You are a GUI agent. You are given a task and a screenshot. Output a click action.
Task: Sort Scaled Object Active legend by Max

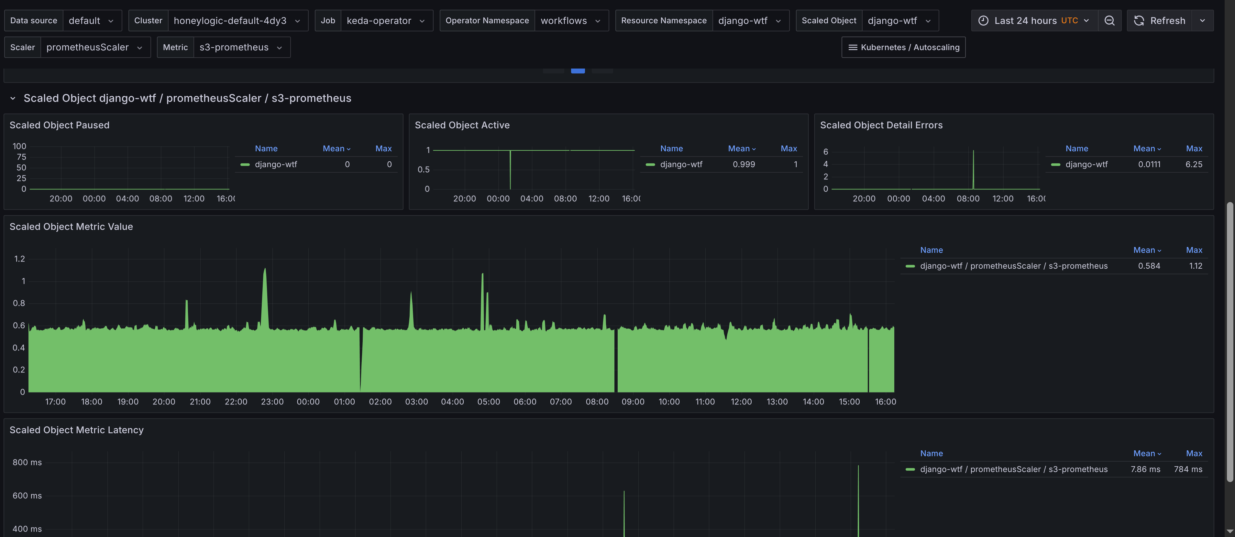[x=788, y=148]
